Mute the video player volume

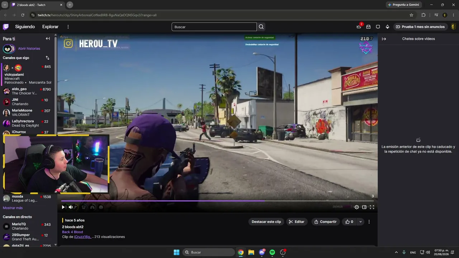(x=71, y=207)
